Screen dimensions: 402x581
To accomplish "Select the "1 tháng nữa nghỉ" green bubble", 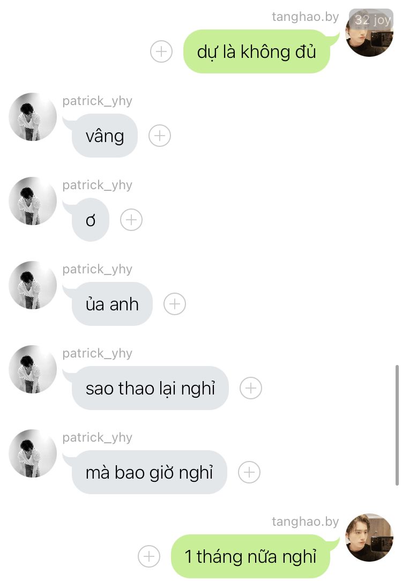I will pyautogui.click(x=250, y=556).
